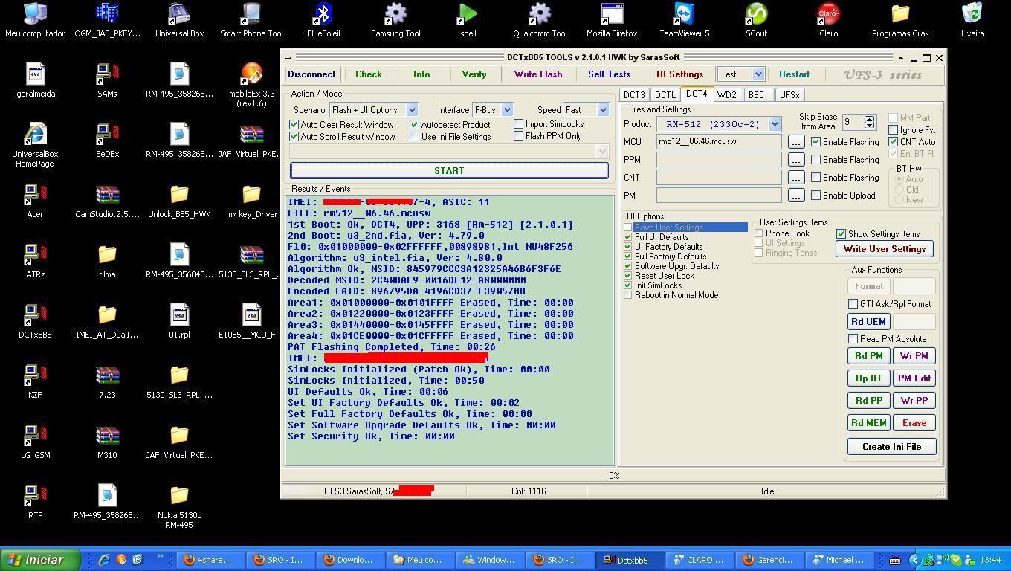Open the OGM_JAF_PKEY desktop icon
The image size is (1011, 571).
[x=107, y=20]
